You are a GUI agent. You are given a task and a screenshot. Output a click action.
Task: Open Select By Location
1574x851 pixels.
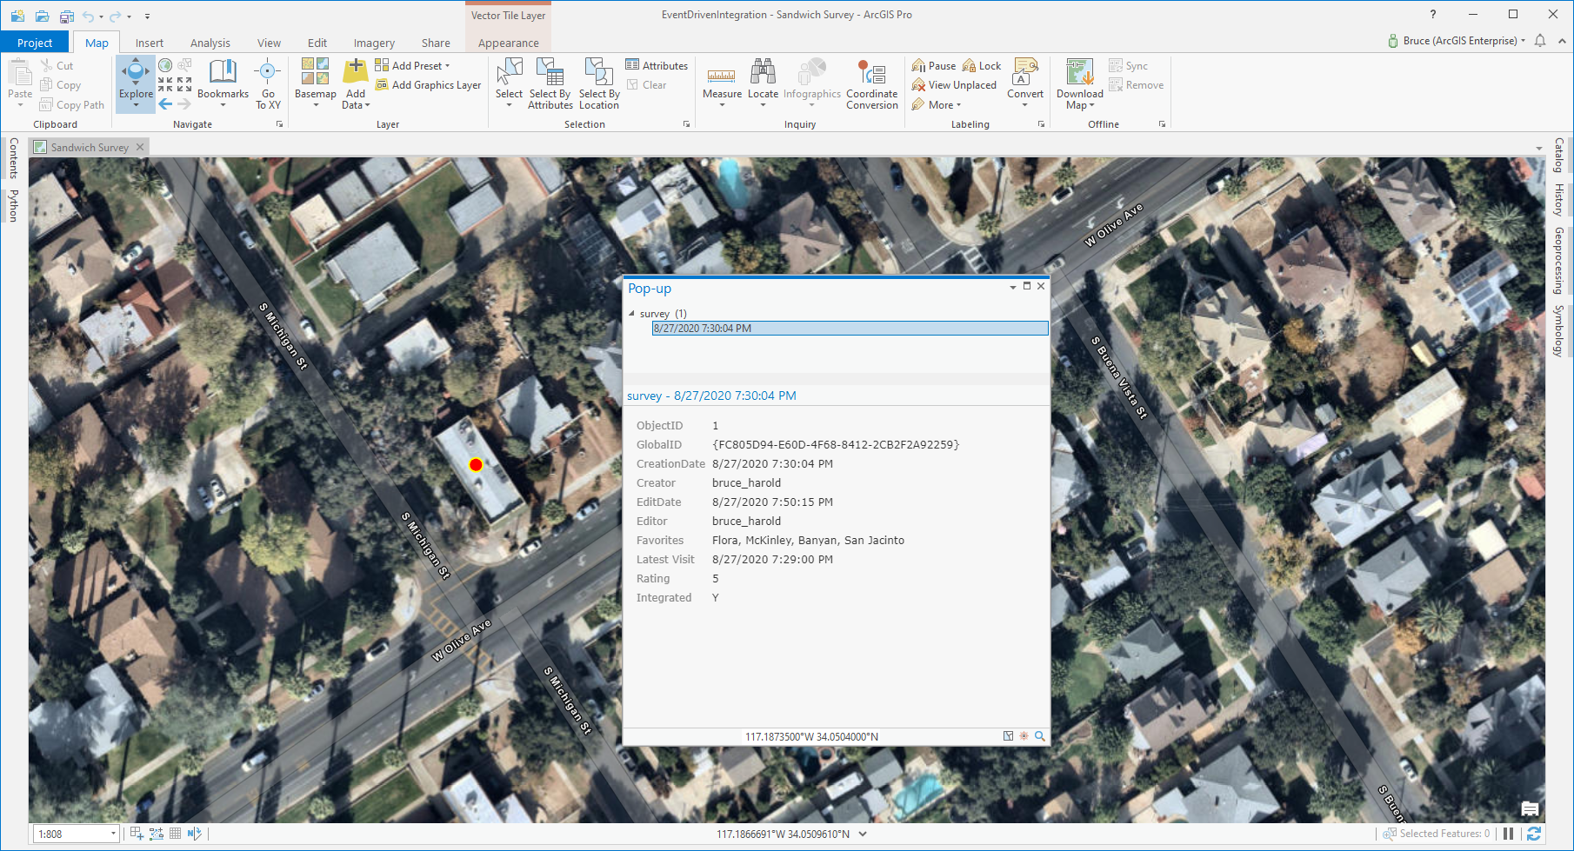[599, 83]
